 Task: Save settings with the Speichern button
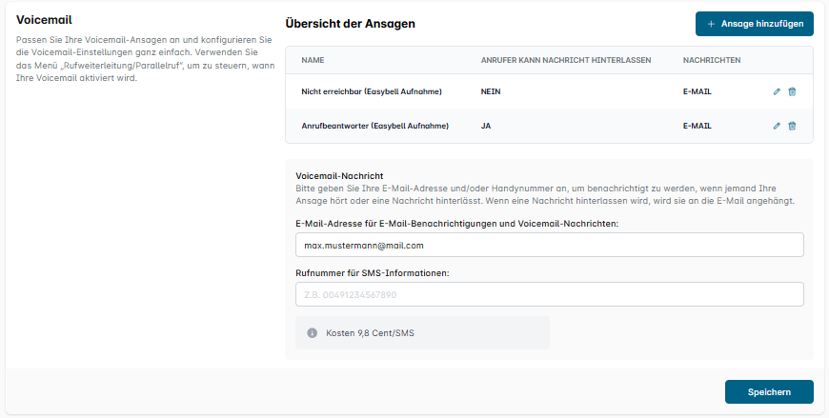coord(769,392)
